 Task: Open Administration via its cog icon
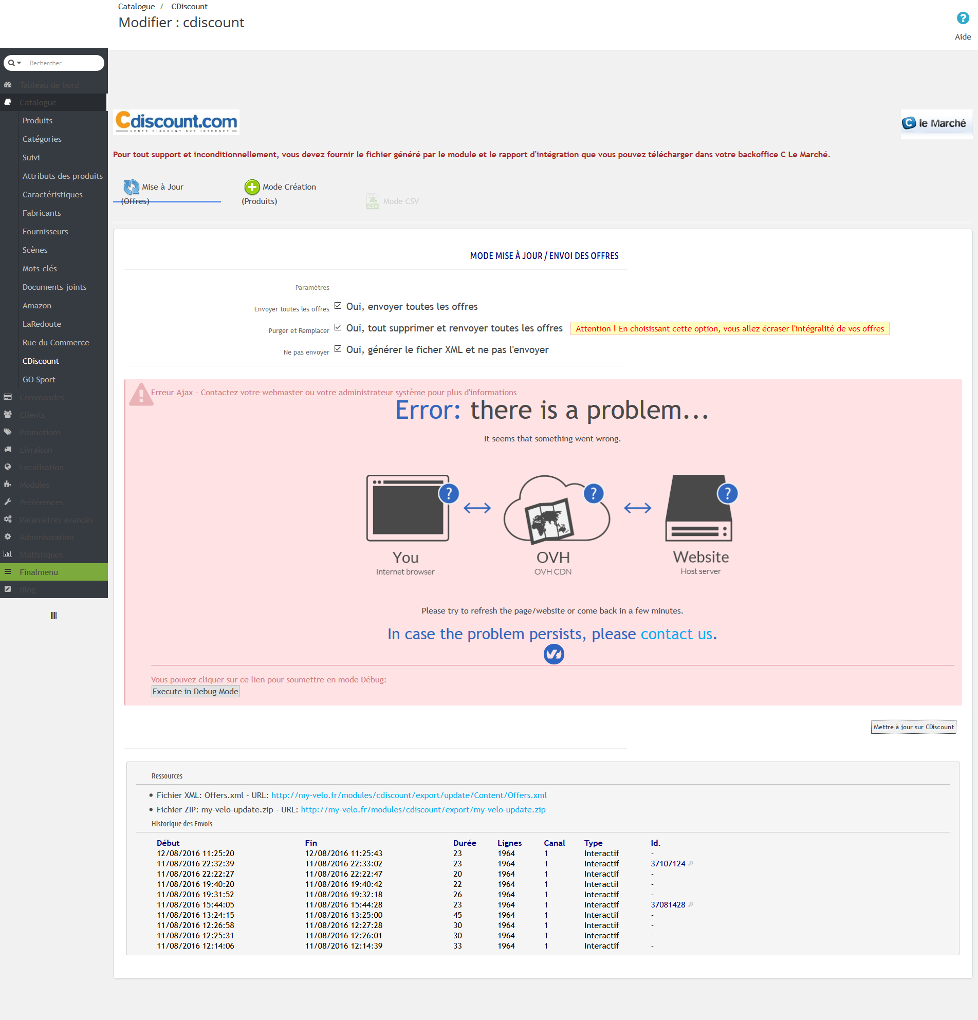click(x=8, y=537)
